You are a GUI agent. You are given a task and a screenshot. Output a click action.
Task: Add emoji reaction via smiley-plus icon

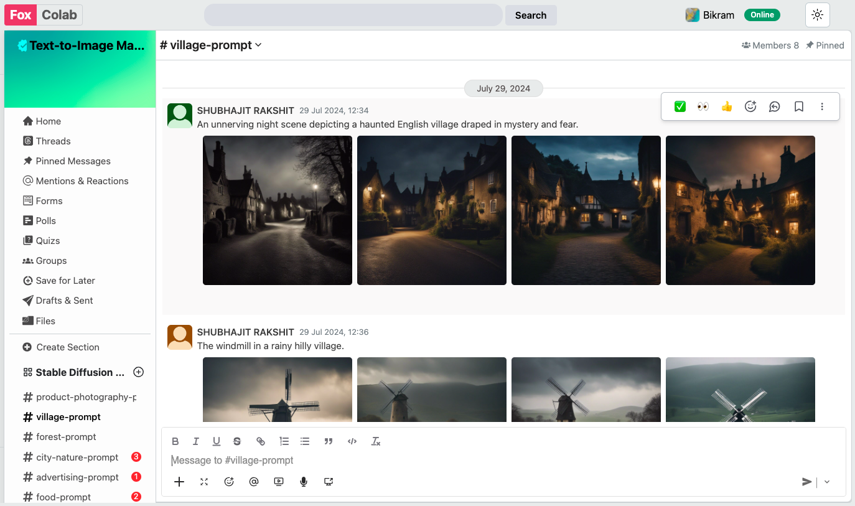tap(750, 106)
